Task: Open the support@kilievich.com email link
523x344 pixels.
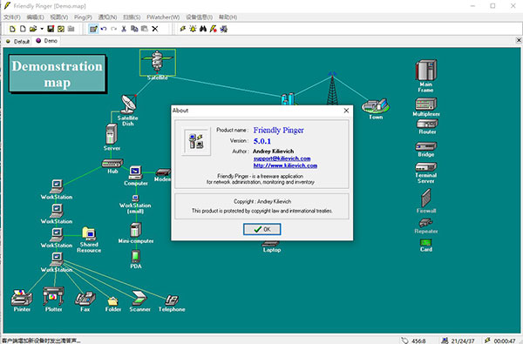Action: click(x=282, y=159)
